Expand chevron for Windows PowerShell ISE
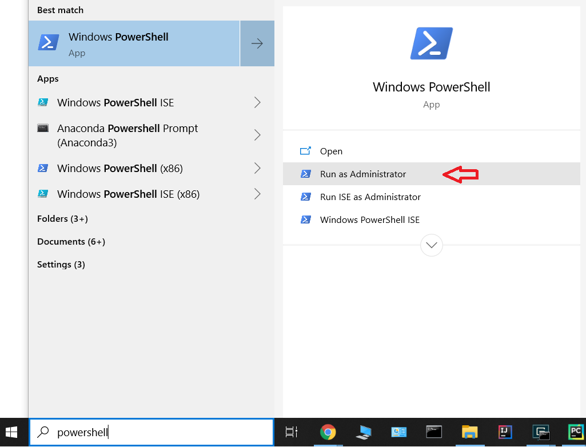The width and height of the screenshot is (586, 447). pos(257,102)
